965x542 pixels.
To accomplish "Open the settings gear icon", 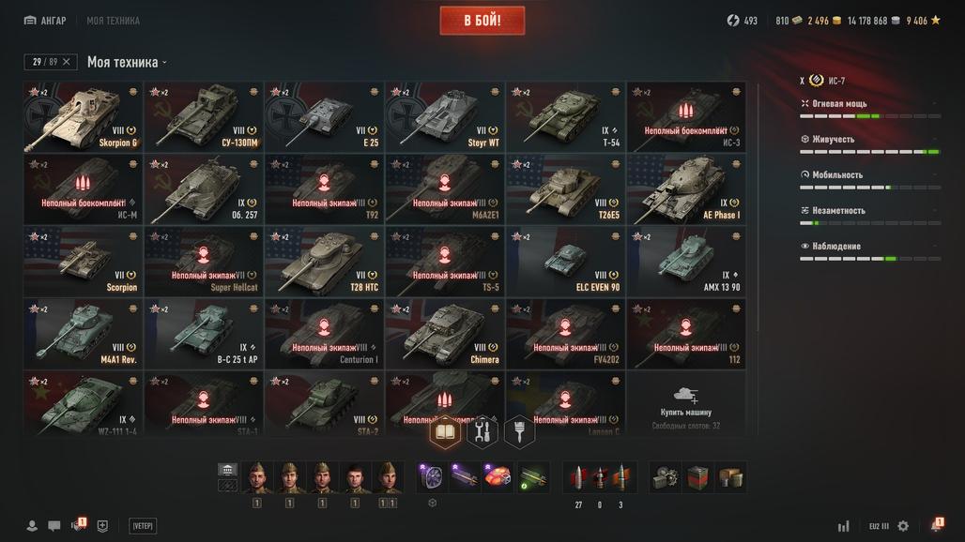I will tap(903, 526).
